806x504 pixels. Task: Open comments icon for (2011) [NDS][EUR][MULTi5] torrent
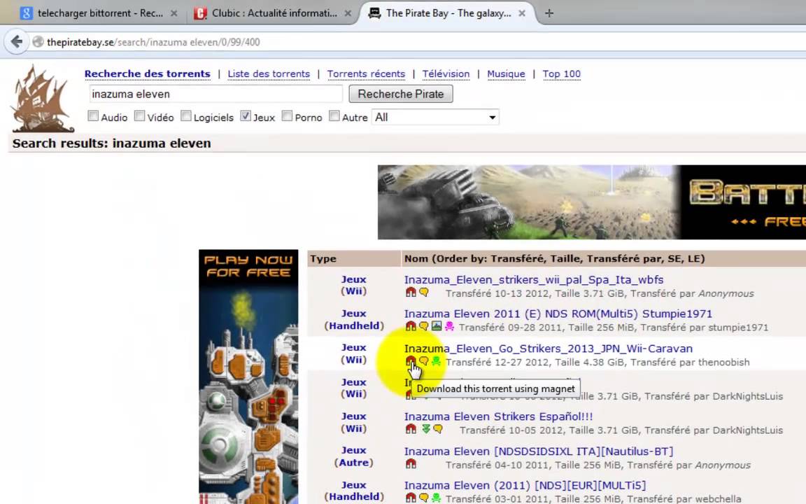(423, 498)
